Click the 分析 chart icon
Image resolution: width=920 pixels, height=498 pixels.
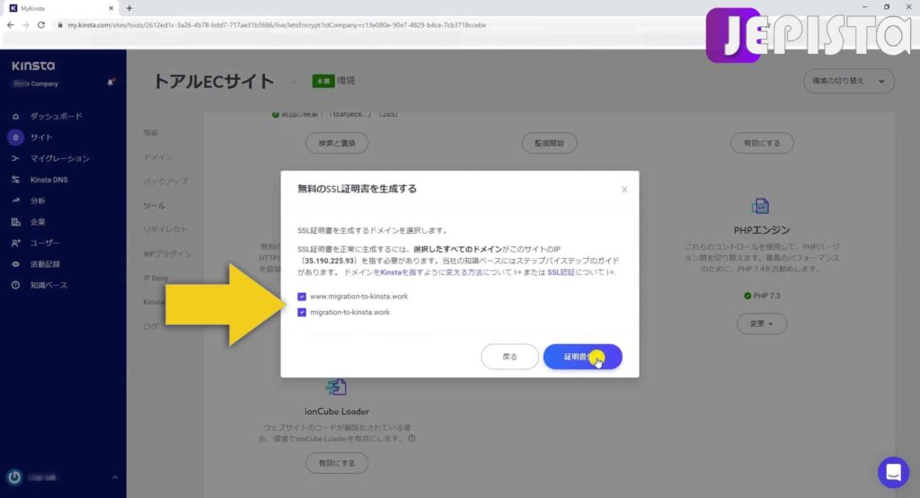[16, 200]
